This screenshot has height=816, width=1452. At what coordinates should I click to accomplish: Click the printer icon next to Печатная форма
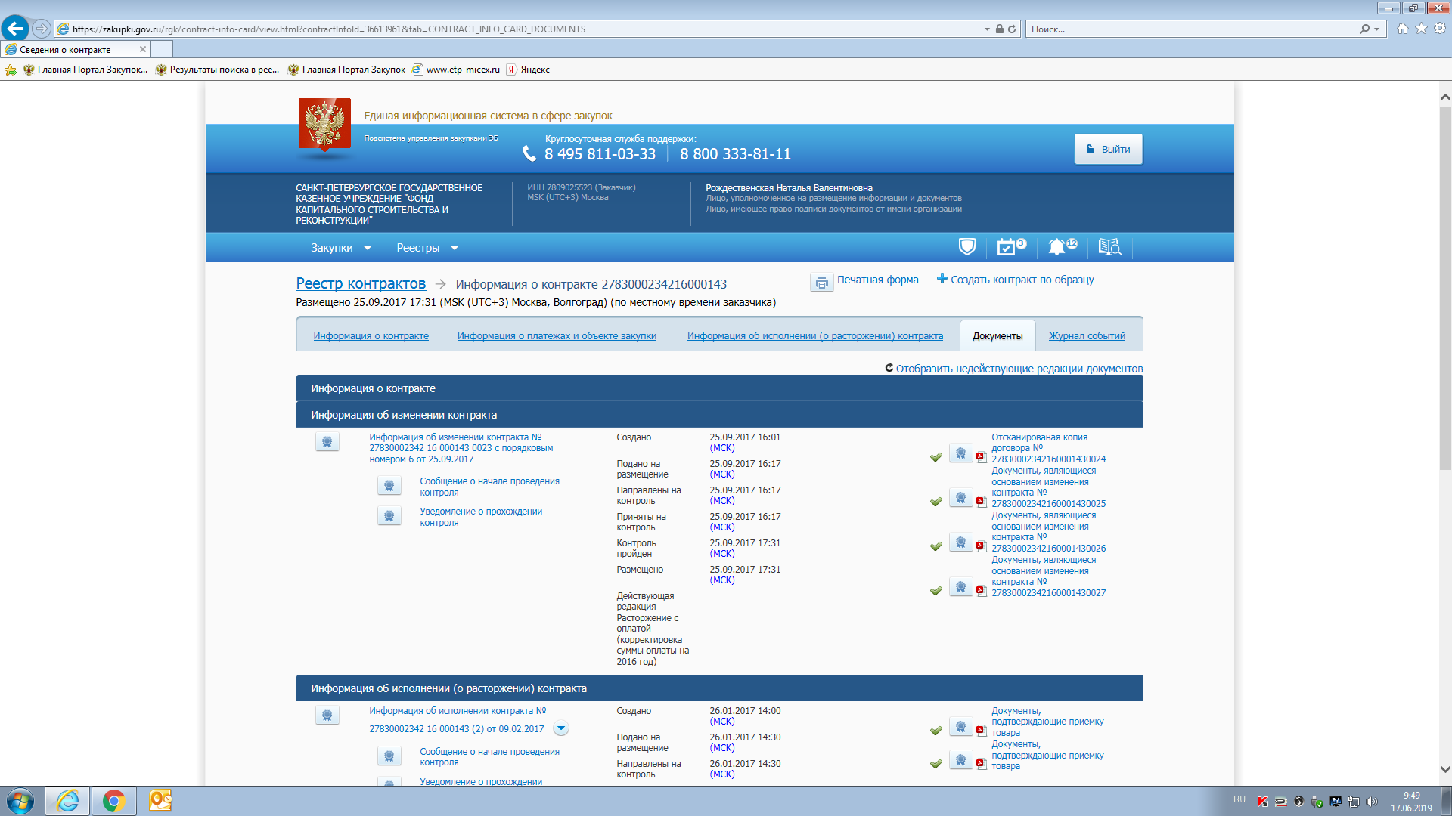821,283
